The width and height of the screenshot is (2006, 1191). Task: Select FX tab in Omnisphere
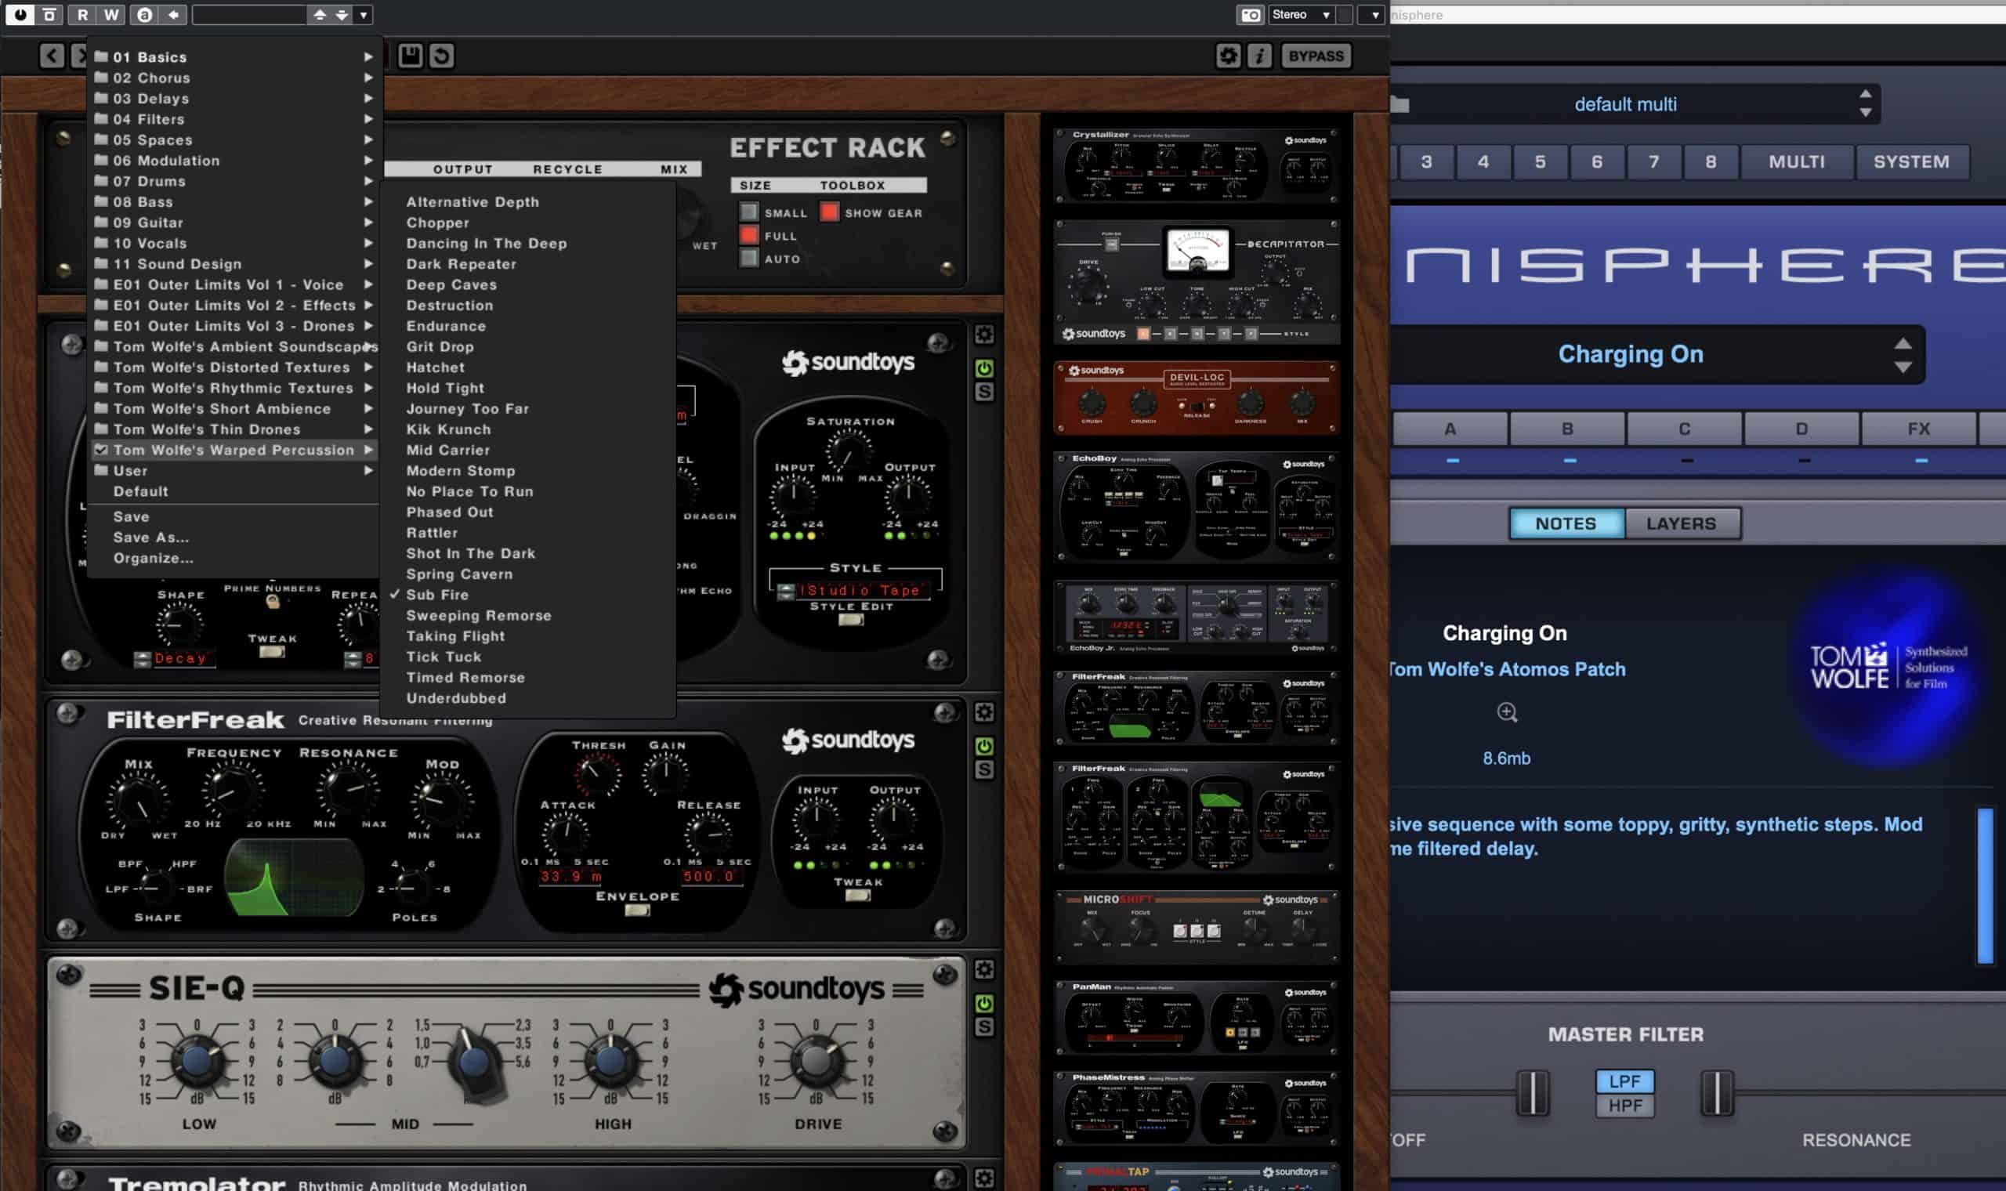(x=1918, y=429)
